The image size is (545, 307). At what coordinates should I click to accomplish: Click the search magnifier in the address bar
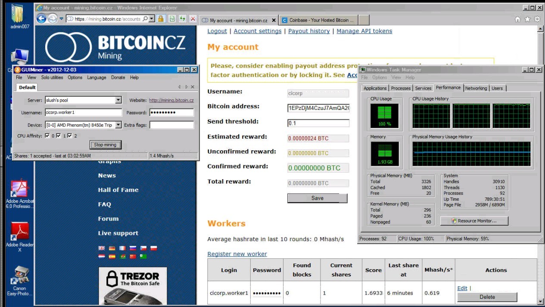(x=145, y=19)
